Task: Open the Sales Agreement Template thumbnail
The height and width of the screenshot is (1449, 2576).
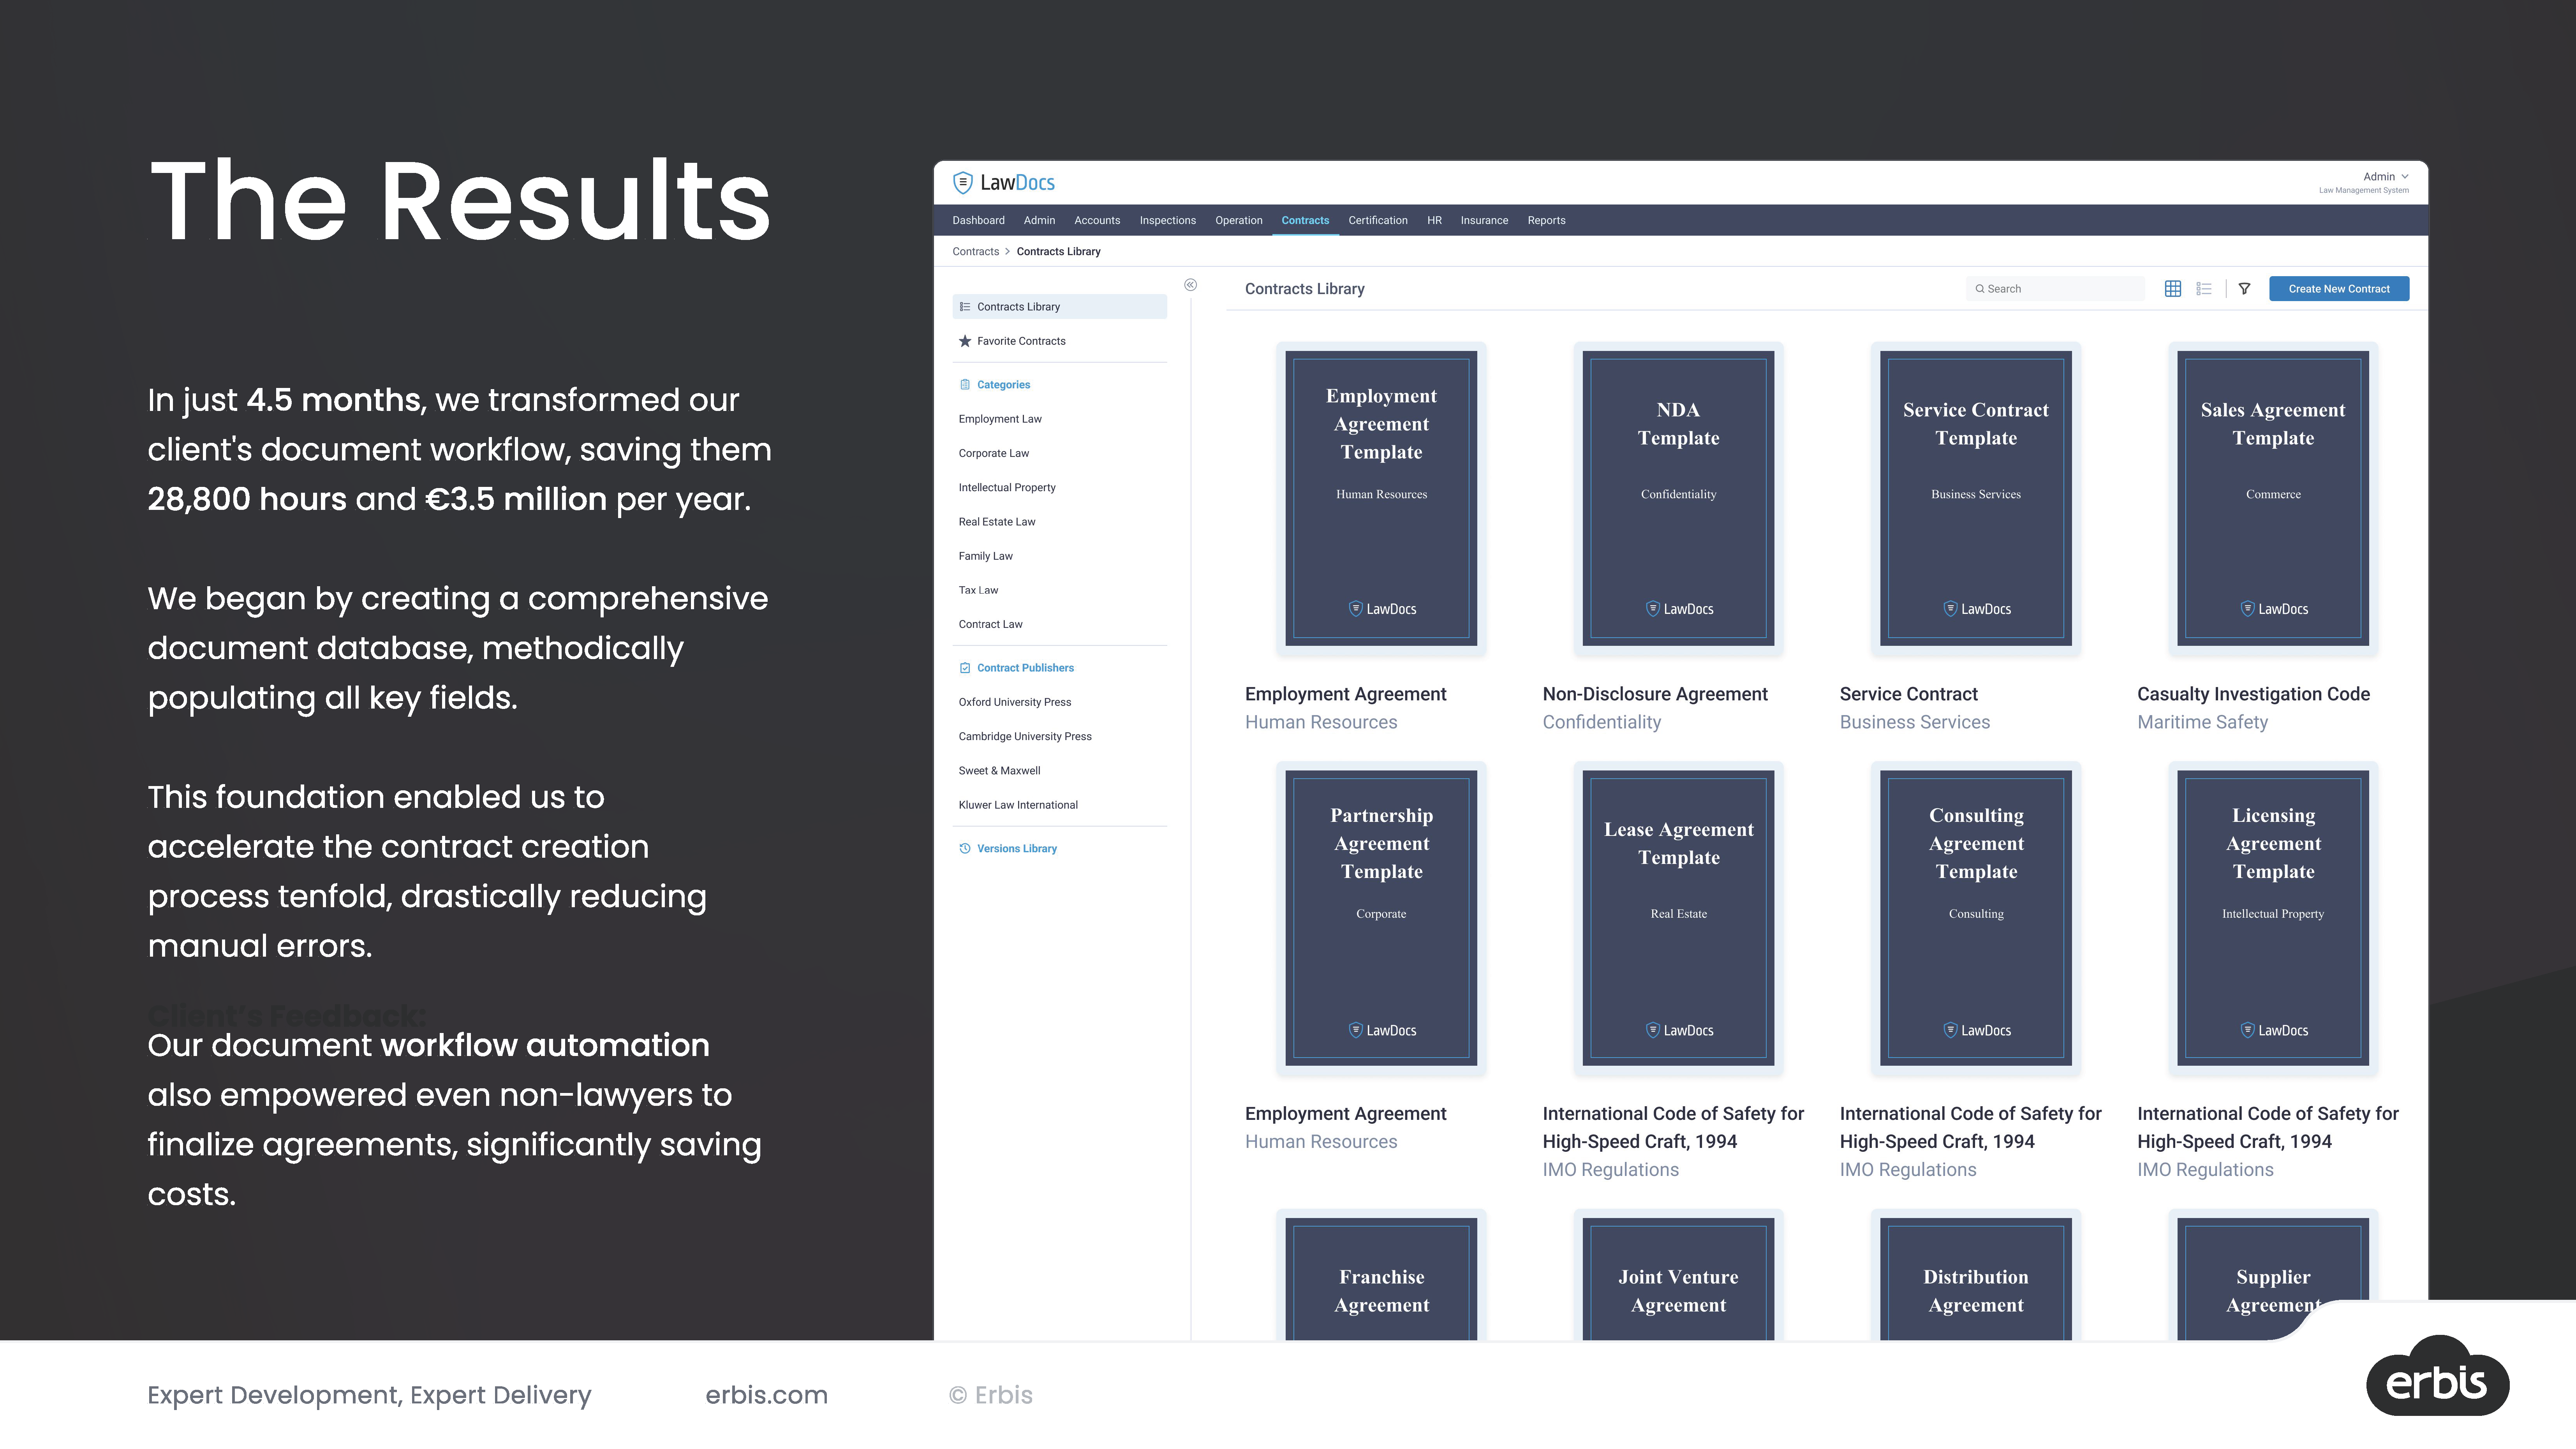Action: (x=2273, y=498)
